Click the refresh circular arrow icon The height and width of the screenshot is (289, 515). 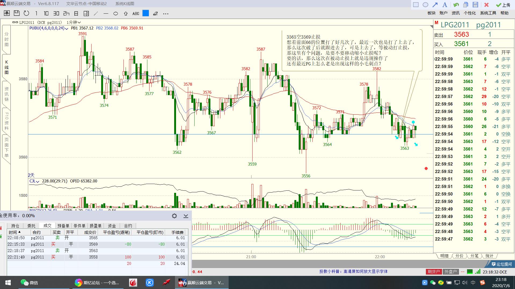pos(26,13)
